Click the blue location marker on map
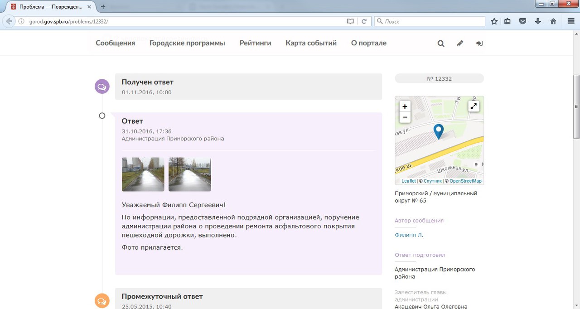The image size is (580, 309). (438, 131)
